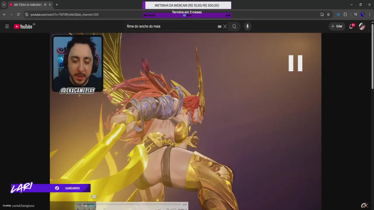374x210 pixels.
Task: Mute the tab via its speaker icon
Action: pyautogui.click(x=45, y=5)
